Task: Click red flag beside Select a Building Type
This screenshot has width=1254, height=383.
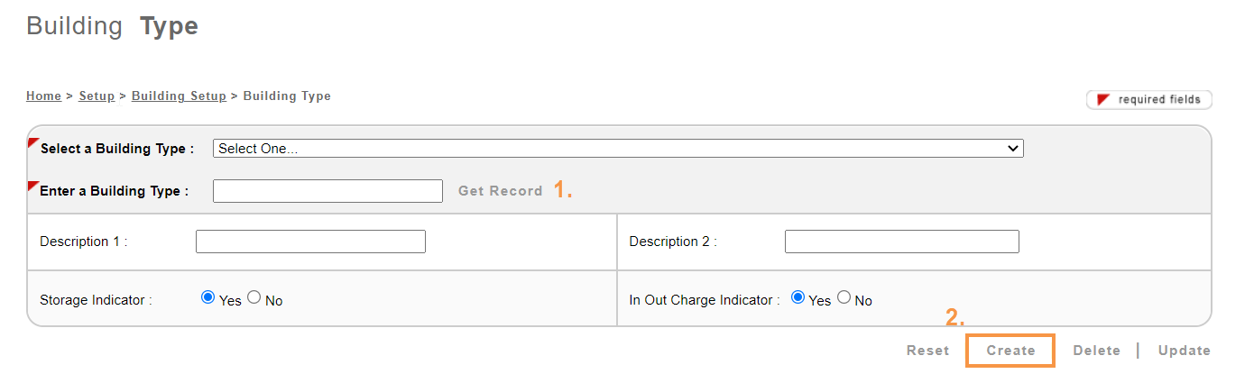Action: point(33,143)
